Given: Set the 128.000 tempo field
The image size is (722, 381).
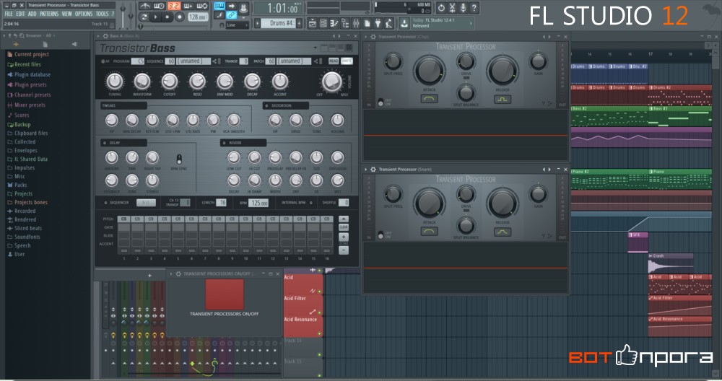Looking at the screenshot, I should tap(197, 17).
